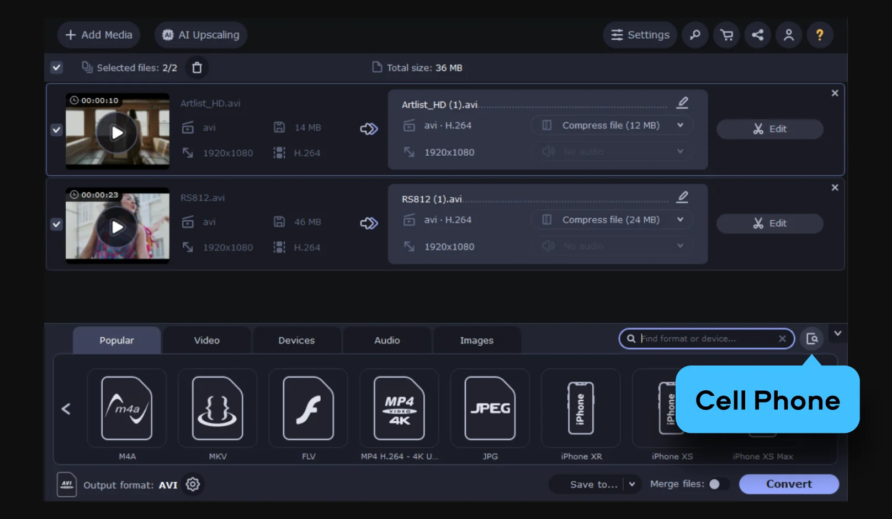This screenshot has height=519, width=892.
Task: Click the Convert button
Action: pyautogui.click(x=789, y=484)
